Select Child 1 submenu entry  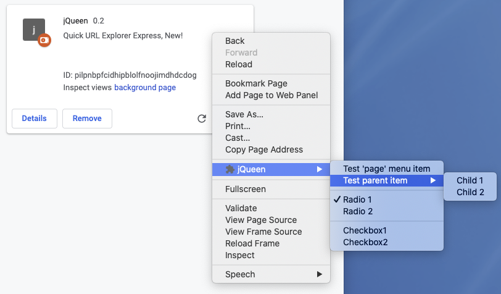[470, 180]
